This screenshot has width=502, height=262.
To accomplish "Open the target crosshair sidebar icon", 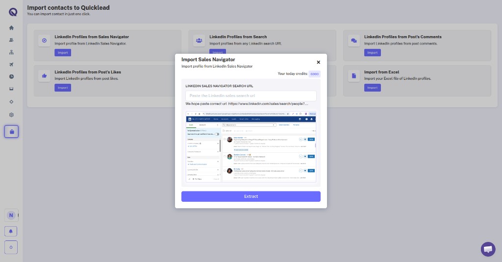I will pos(12,102).
